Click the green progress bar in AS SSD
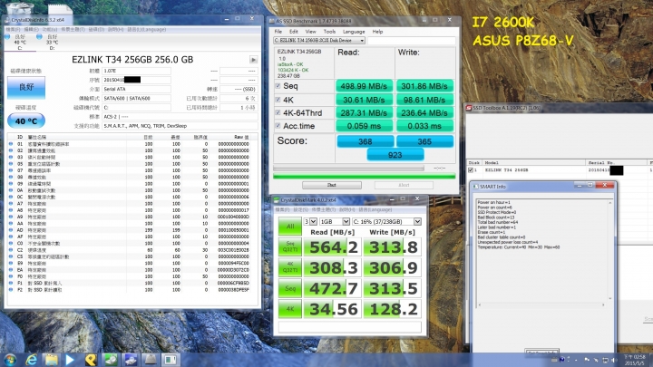The height and width of the screenshot is (367, 653). (364, 177)
